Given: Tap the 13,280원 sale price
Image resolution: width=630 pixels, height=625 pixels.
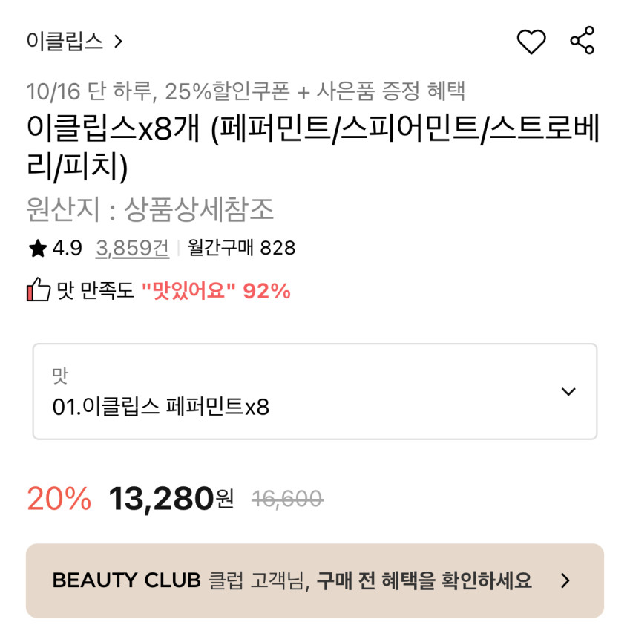Looking at the screenshot, I should click(x=171, y=499).
